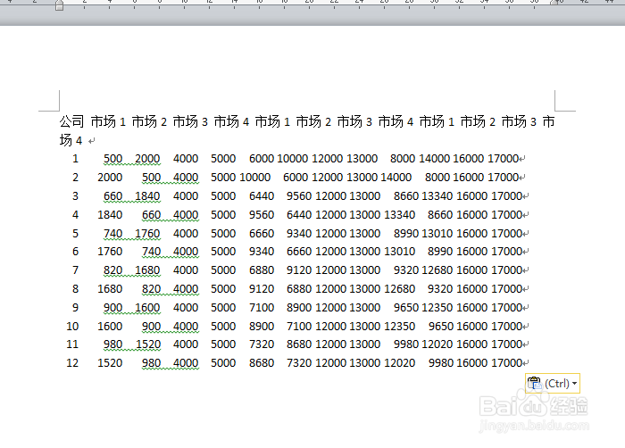Click value 12680 in row 7
625x448 pixels.
pyautogui.click(x=437, y=270)
